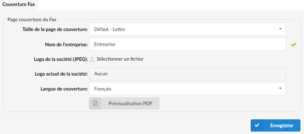304x134 pixels.
Task: Open the Taille de la page dropdown arrow
Action: pos(280,29)
